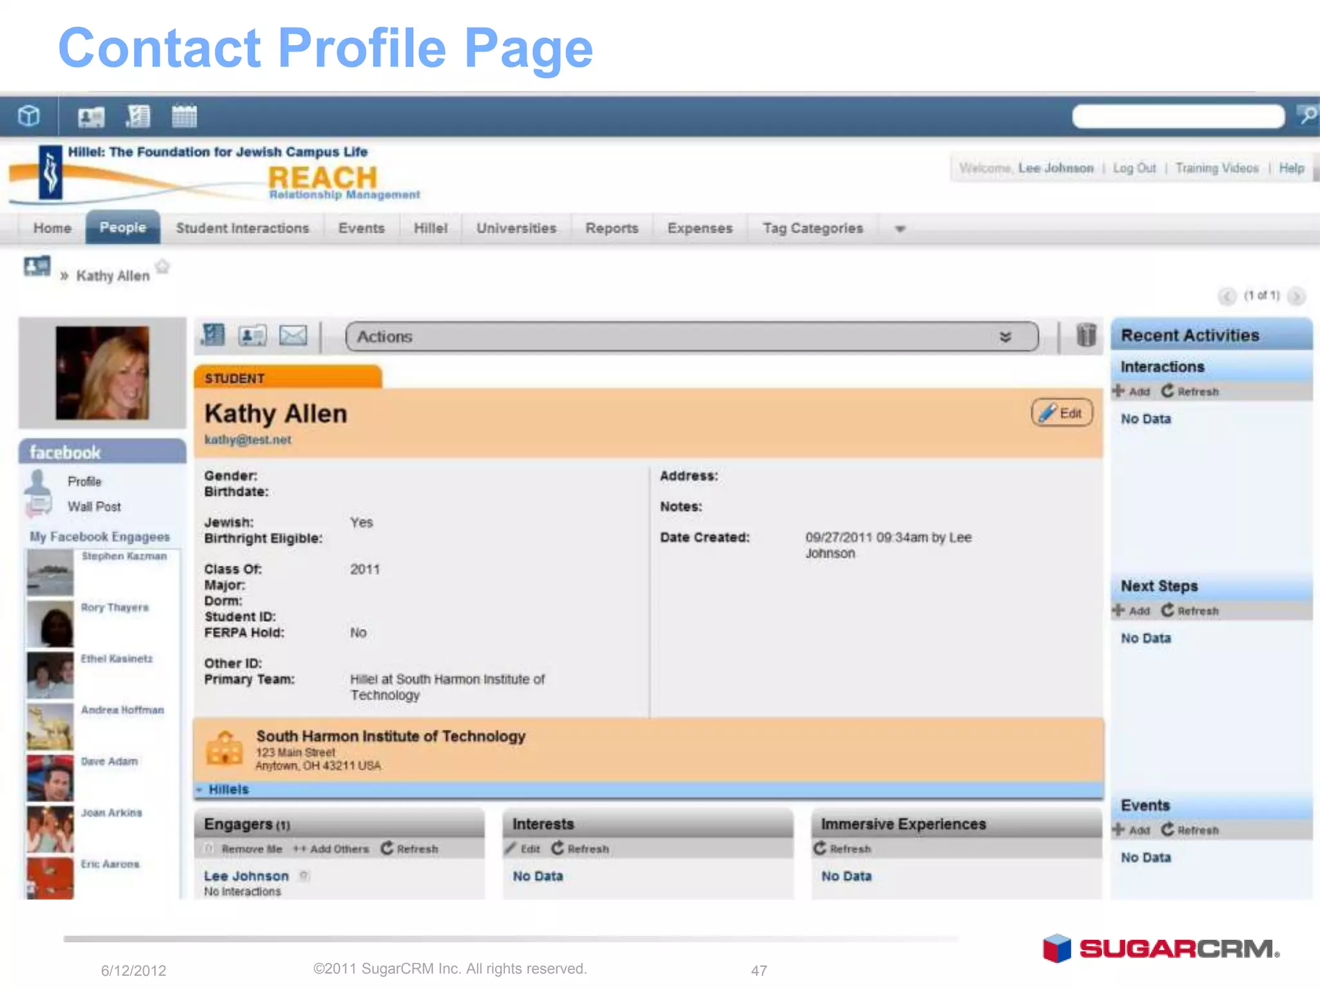Open the contacts card icon in top bar
The image size is (1320, 990).
(x=91, y=117)
